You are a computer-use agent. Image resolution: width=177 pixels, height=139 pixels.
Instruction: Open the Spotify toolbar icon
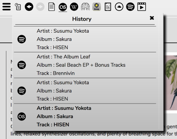tap(131, 7)
